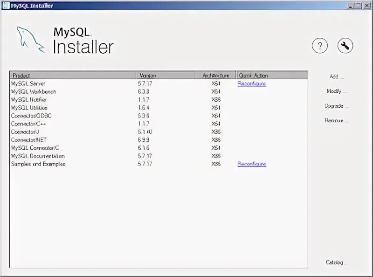This screenshot has width=373, height=277.
Task: Click the title bar application icon
Action: (6, 6)
